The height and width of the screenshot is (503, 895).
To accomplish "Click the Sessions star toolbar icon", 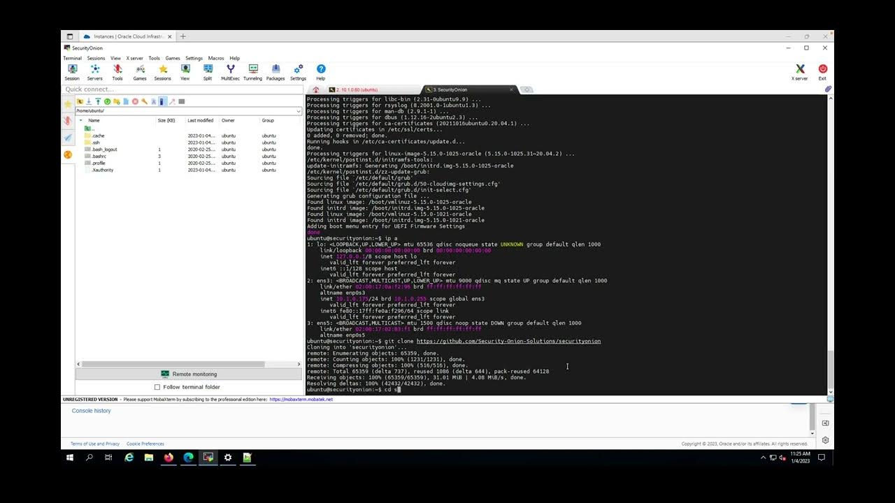I will pos(163,72).
